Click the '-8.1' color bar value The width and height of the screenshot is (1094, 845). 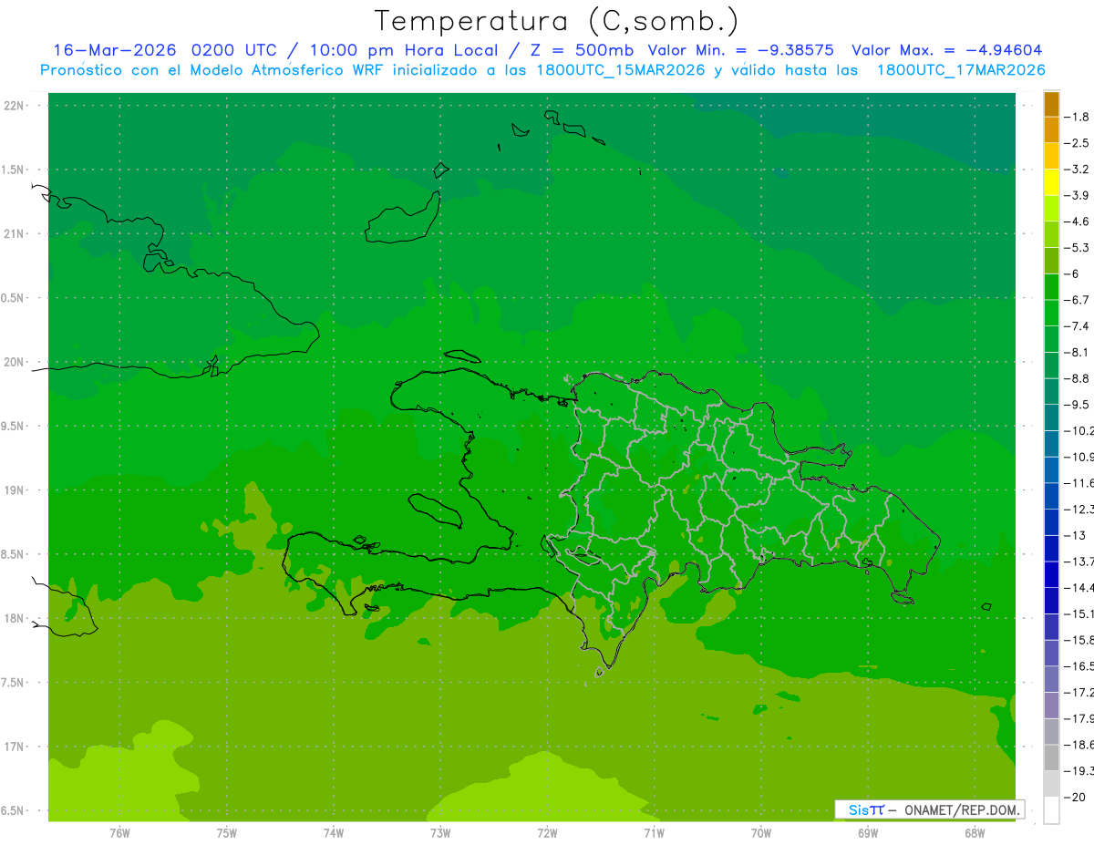(x=1076, y=352)
